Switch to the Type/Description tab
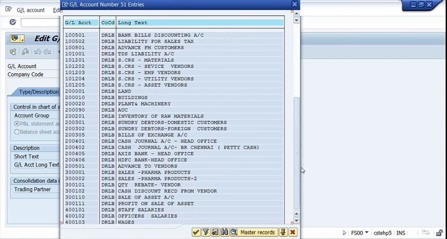 [38, 92]
